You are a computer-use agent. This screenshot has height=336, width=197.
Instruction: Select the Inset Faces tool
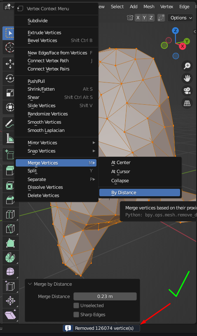pyautogui.click(x=10, y=186)
